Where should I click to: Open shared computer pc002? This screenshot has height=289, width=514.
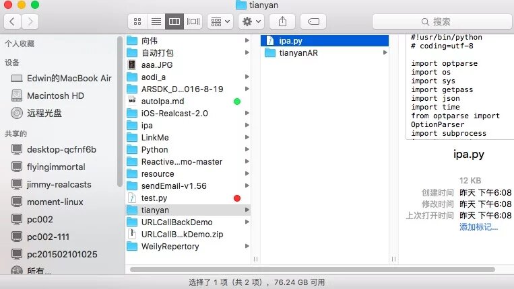pos(32,219)
